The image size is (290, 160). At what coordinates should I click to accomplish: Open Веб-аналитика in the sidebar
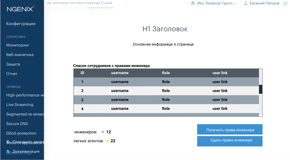20,55
